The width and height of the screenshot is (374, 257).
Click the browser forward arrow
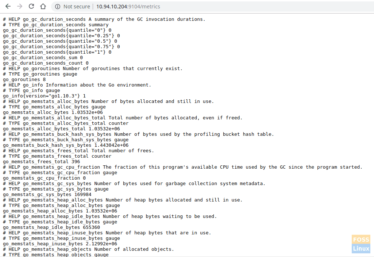point(20,7)
